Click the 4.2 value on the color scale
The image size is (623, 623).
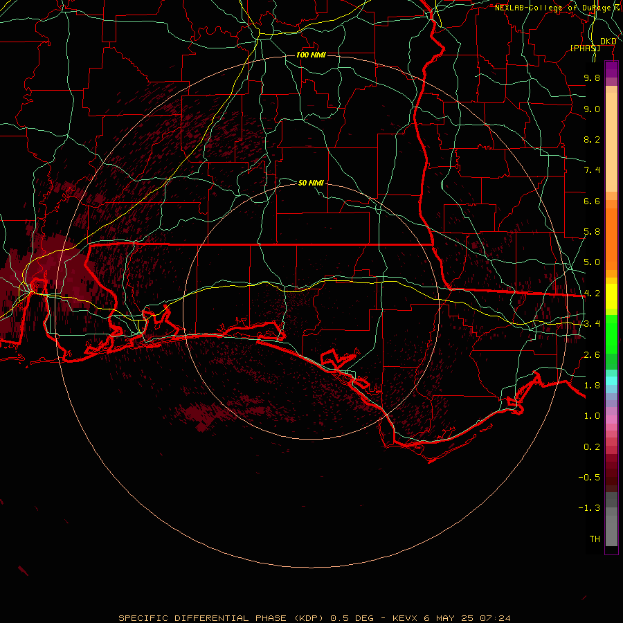592,294
